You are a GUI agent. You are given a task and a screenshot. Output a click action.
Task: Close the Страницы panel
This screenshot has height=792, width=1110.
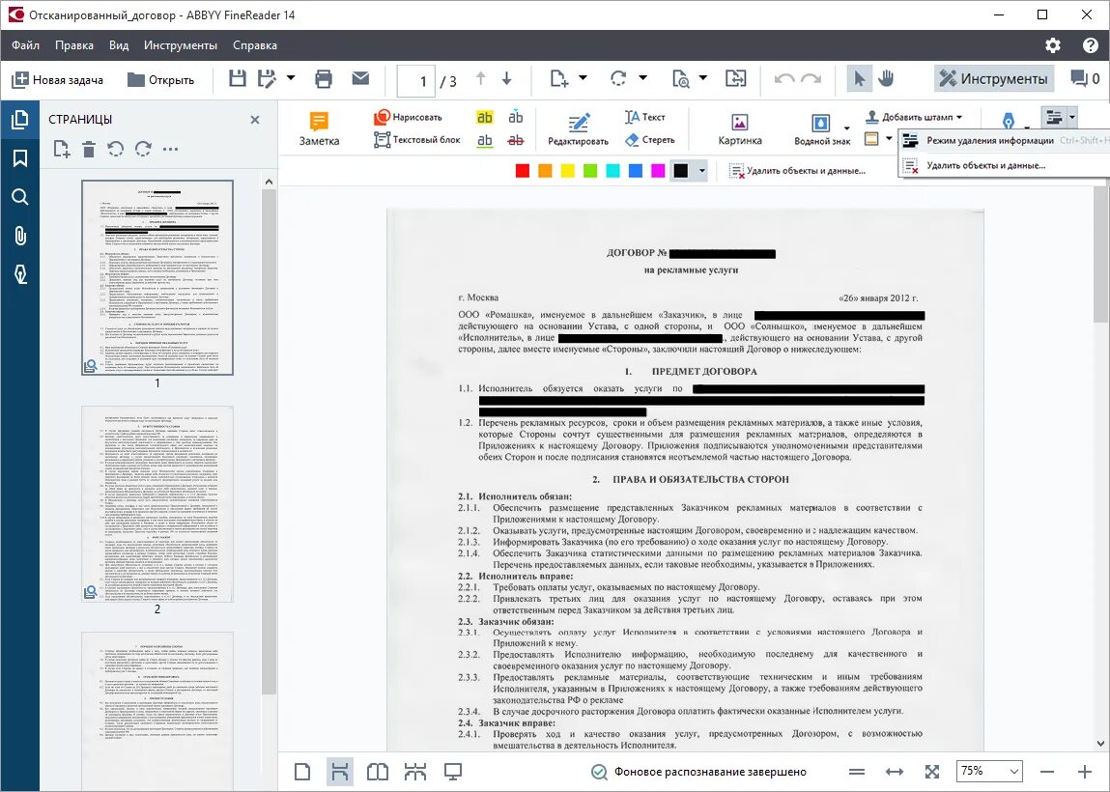tap(255, 120)
